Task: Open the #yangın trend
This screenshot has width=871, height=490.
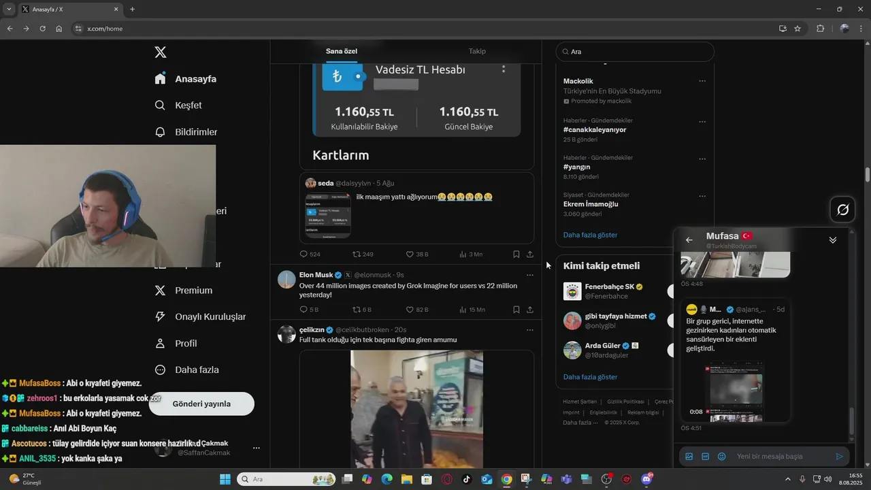Action: coord(576,167)
